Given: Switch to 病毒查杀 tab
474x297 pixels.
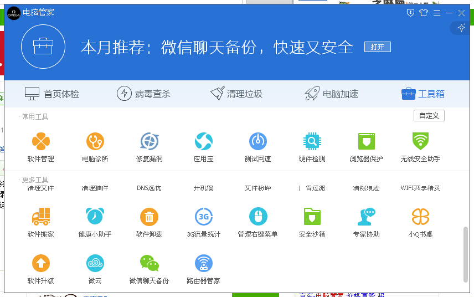Looking at the screenshot, I should (x=143, y=94).
